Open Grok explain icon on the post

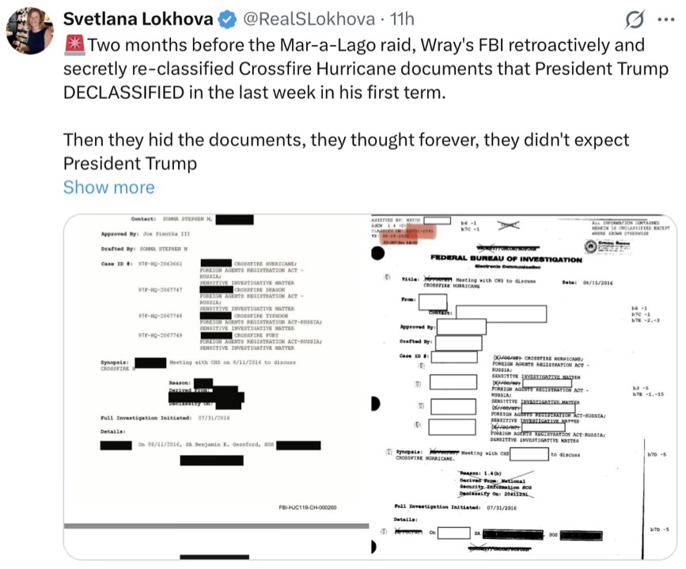coord(633,19)
